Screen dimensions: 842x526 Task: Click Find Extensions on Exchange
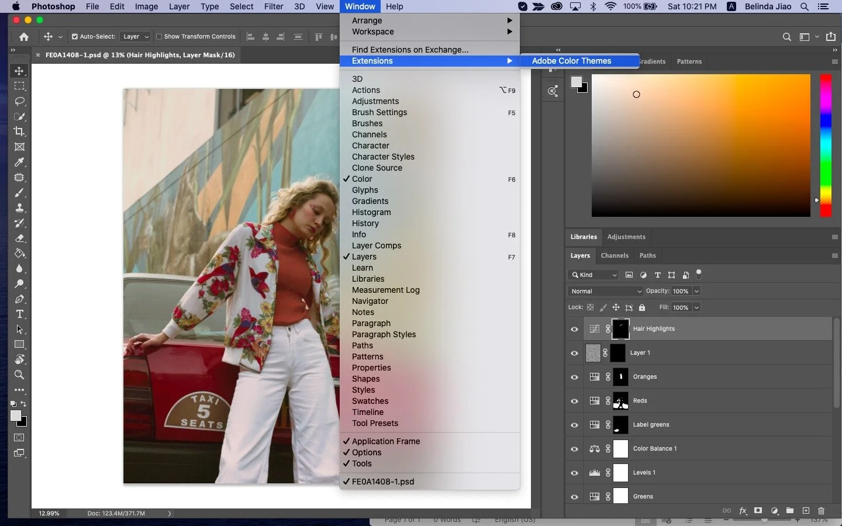(x=410, y=50)
